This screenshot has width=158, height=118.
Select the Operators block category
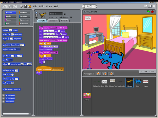point(24,20)
